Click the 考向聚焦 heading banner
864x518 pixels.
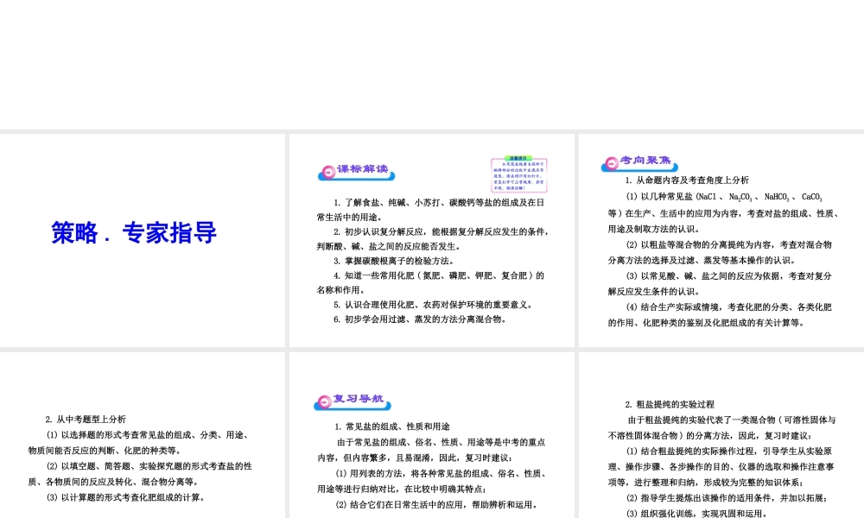tap(639, 163)
